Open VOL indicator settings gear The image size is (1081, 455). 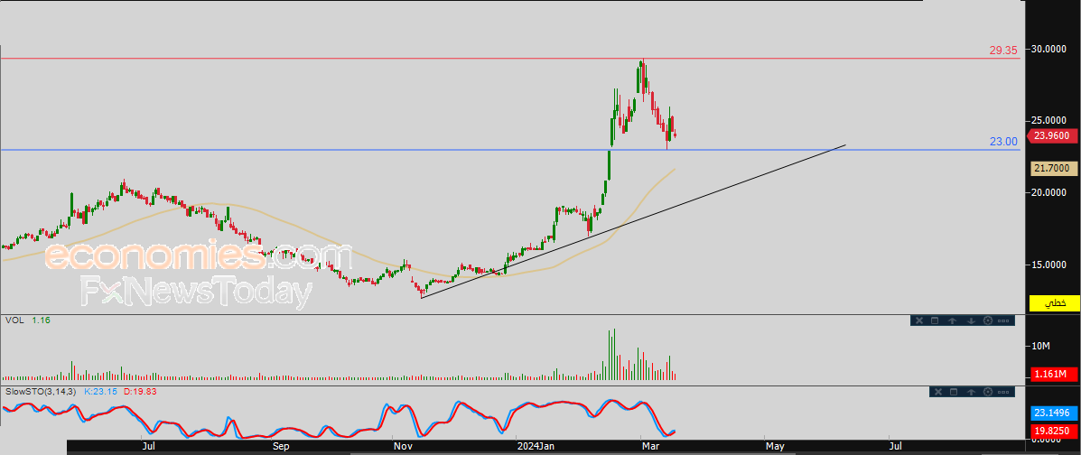987,320
